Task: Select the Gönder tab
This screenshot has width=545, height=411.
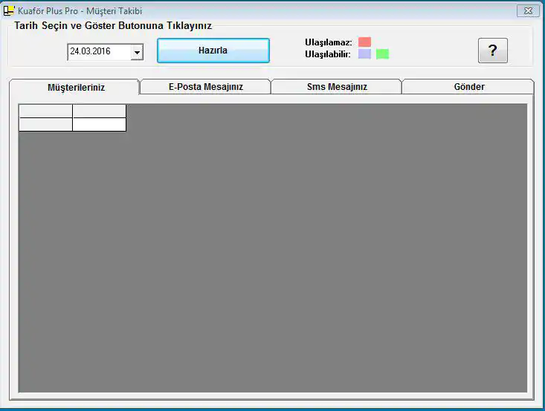Action: pyautogui.click(x=468, y=87)
